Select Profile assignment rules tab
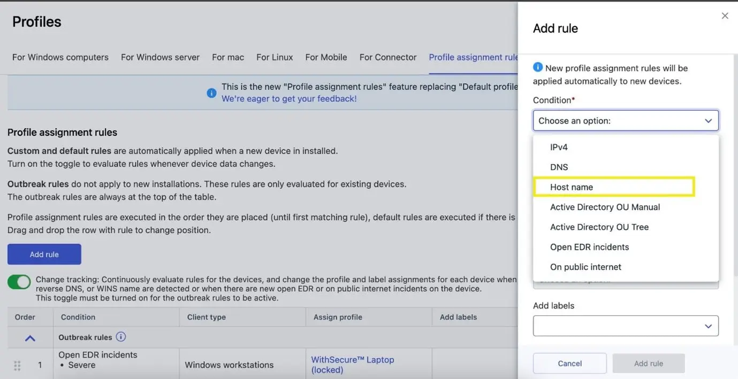Image resolution: width=738 pixels, height=379 pixels. pyautogui.click(x=474, y=57)
